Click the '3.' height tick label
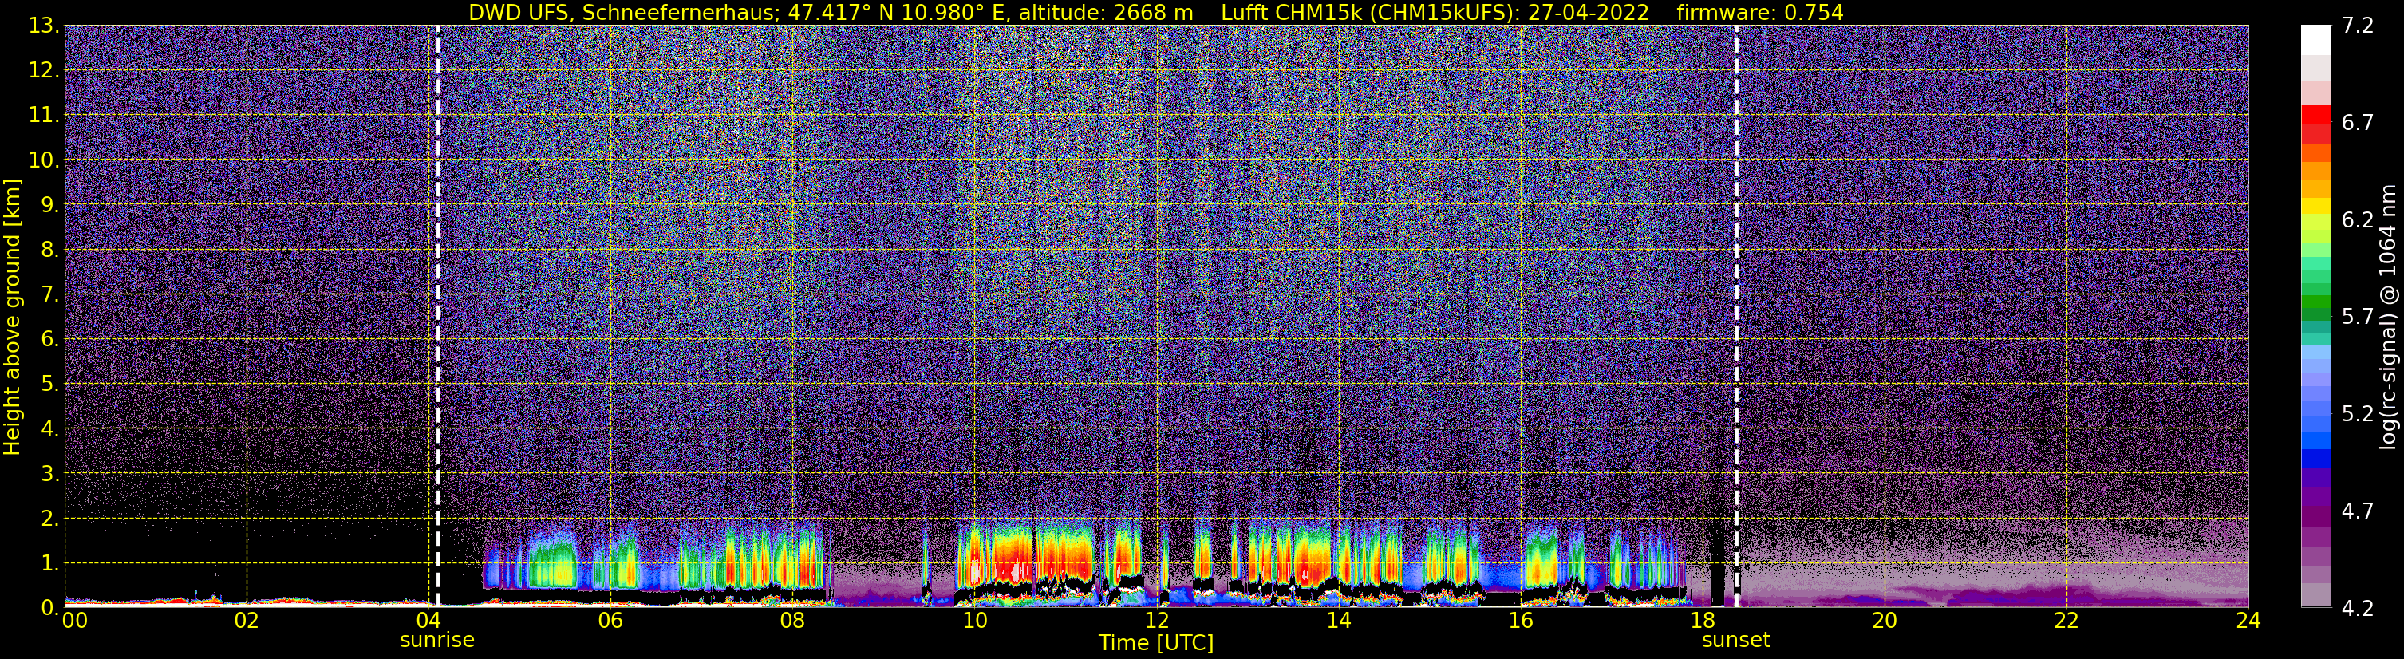The height and width of the screenshot is (659, 2404). (49, 473)
